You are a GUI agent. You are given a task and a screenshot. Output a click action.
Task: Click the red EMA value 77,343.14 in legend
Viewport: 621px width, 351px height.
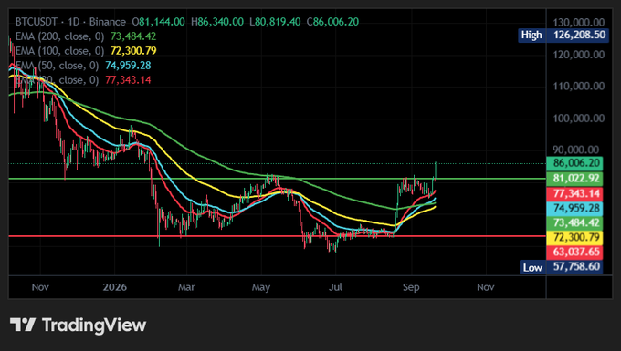click(128, 80)
